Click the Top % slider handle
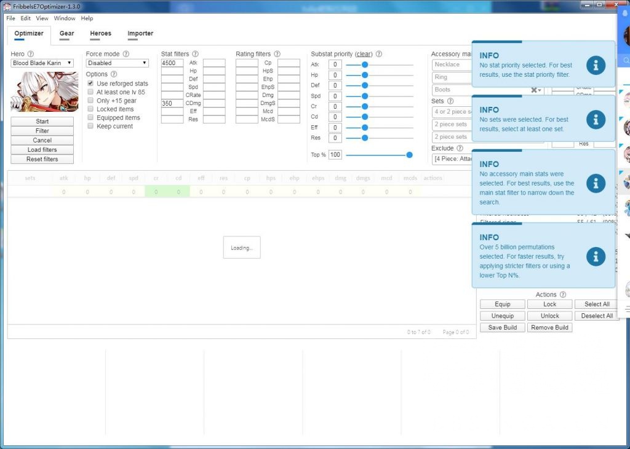Viewport: 630px width, 449px height. pyautogui.click(x=409, y=155)
